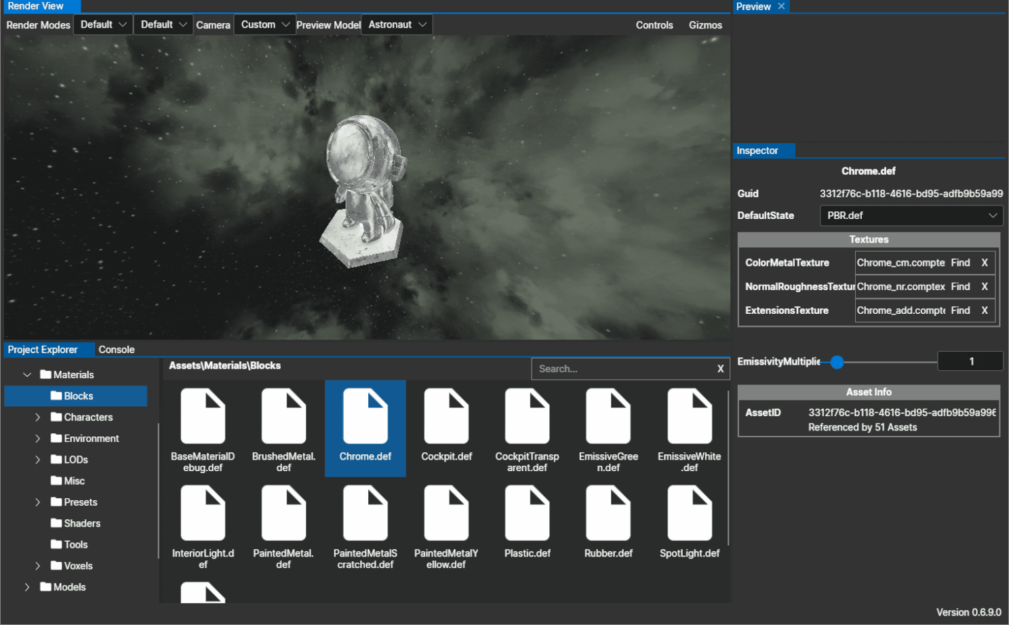
Task: Select the Rubber.def file icon
Action: pos(608,513)
